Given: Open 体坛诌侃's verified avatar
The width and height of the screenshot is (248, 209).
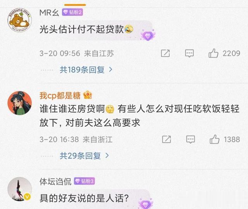Looking at the screenshot, I should coord(20,189).
